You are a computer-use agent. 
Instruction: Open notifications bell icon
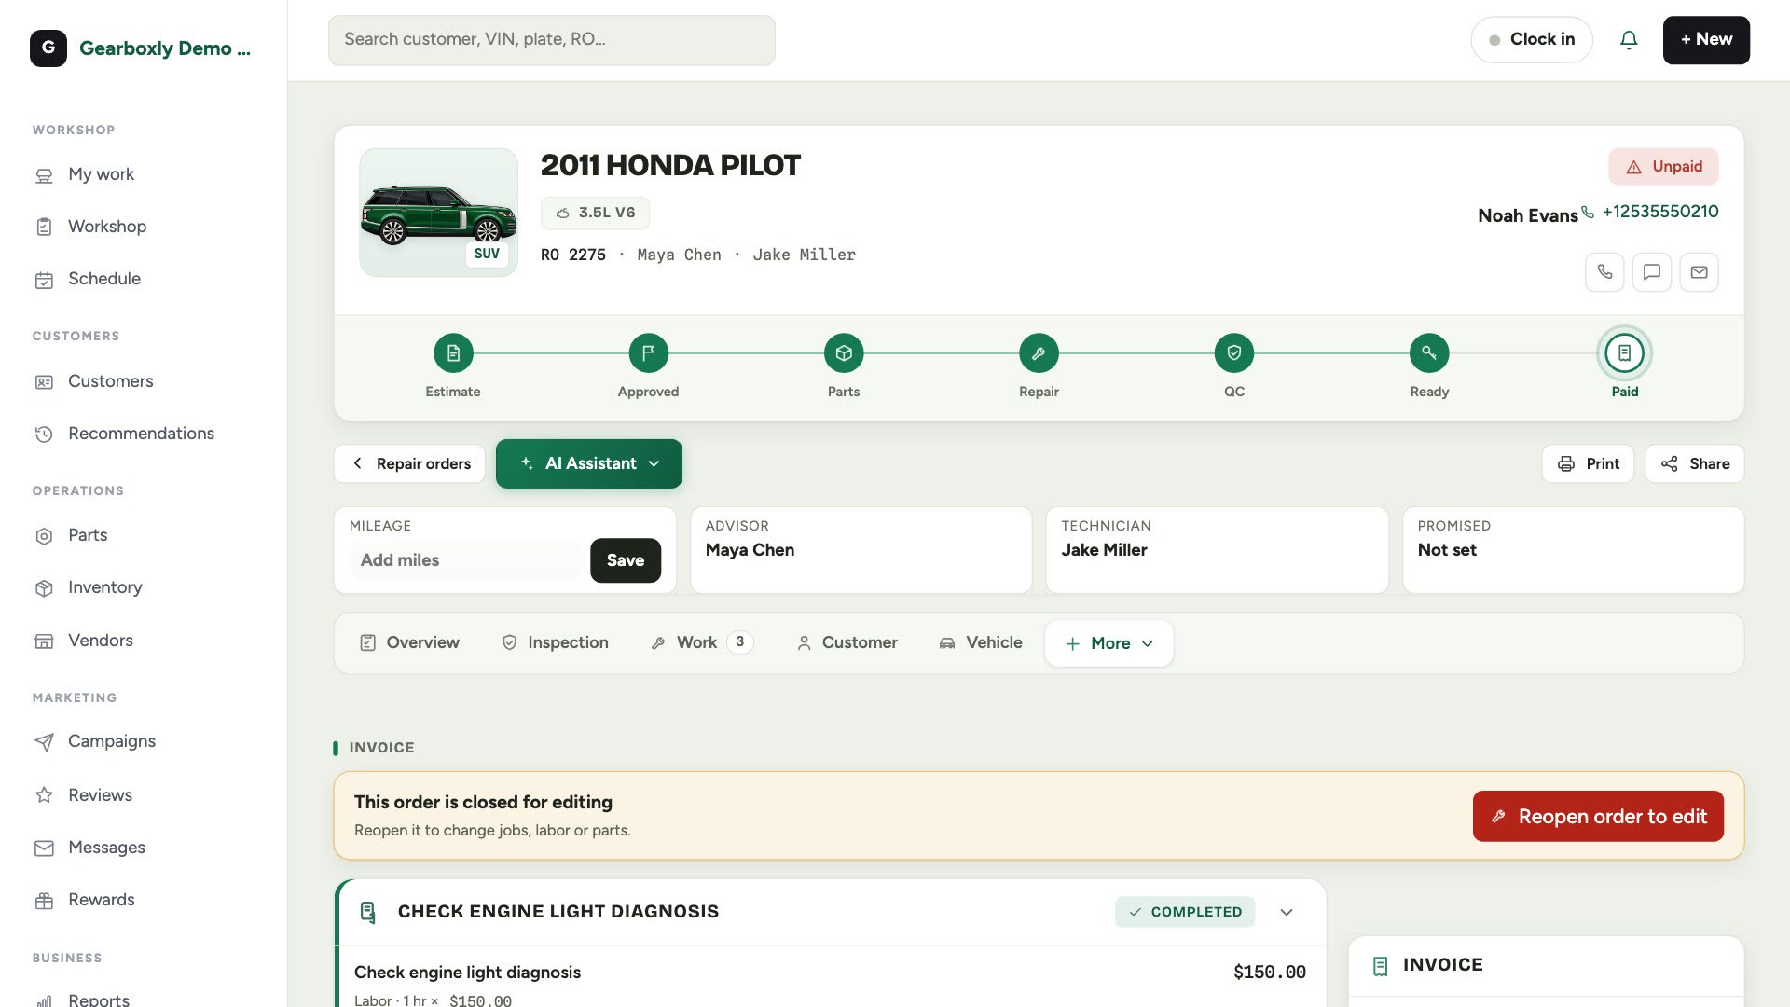click(1629, 40)
